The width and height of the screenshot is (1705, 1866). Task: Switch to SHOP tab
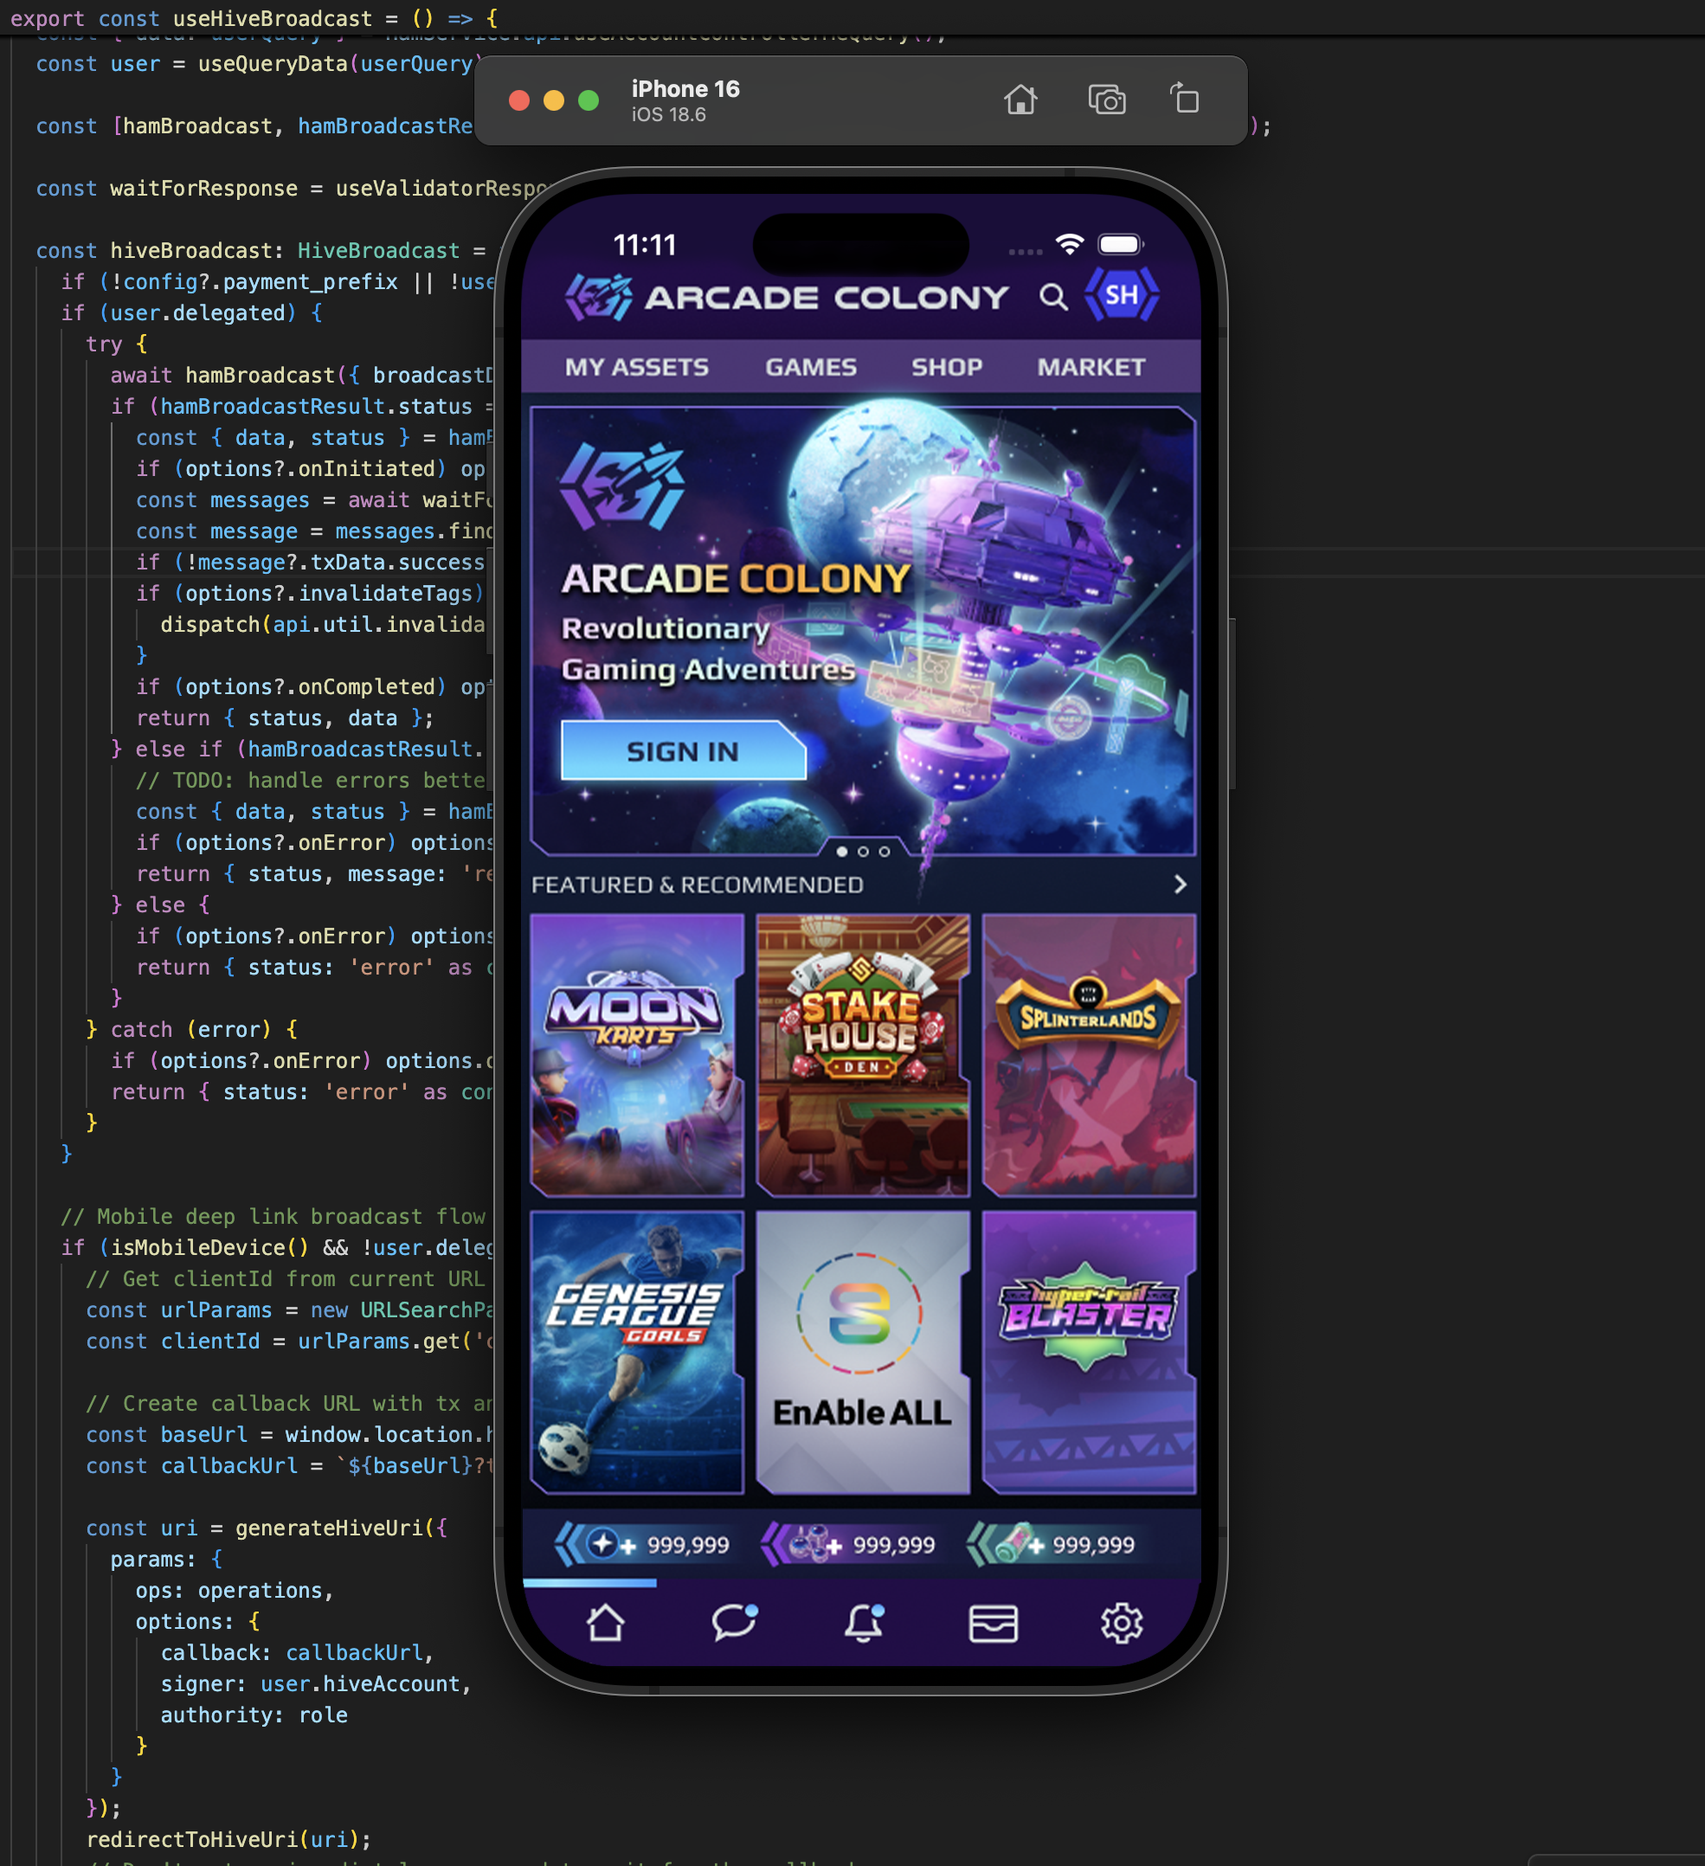(947, 368)
